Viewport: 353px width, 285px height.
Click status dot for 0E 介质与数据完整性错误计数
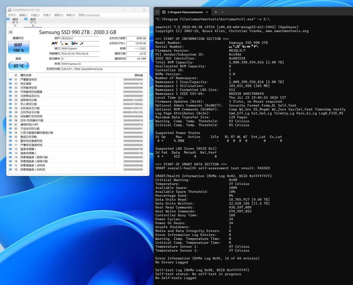[11, 133]
